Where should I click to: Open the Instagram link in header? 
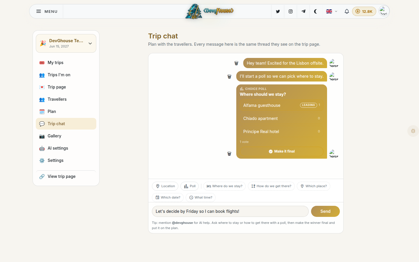coord(290,11)
